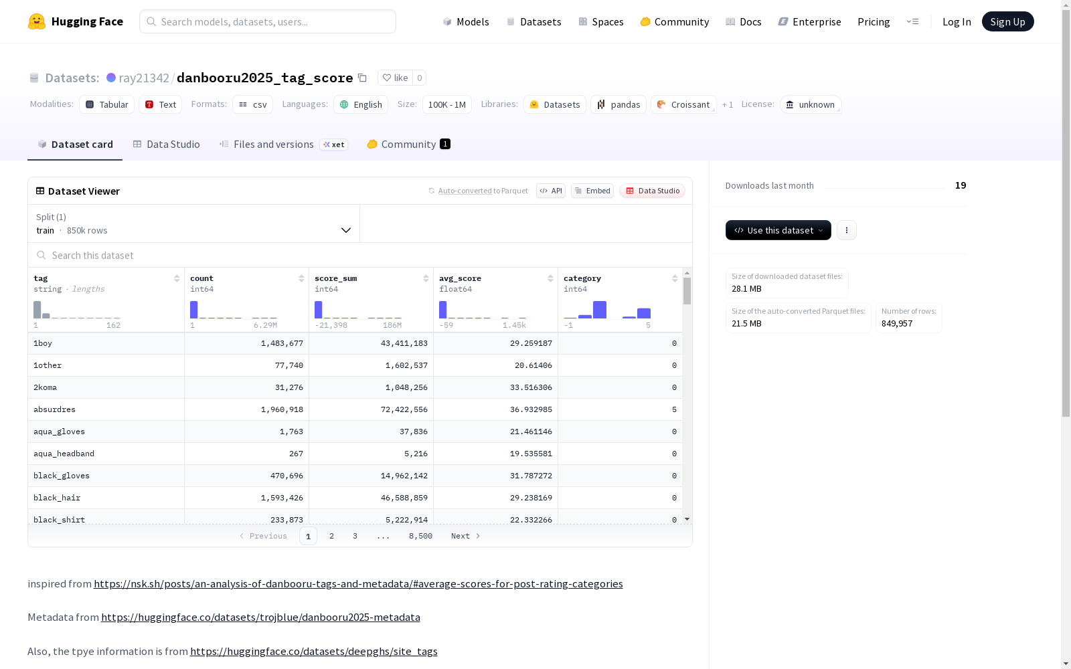Open the nsk.sh danbooru analysis link
The width and height of the screenshot is (1071, 669).
358,583
